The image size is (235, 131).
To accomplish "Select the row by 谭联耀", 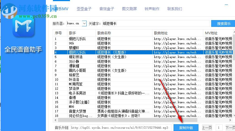I will pyautogui.click(x=143, y=66).
